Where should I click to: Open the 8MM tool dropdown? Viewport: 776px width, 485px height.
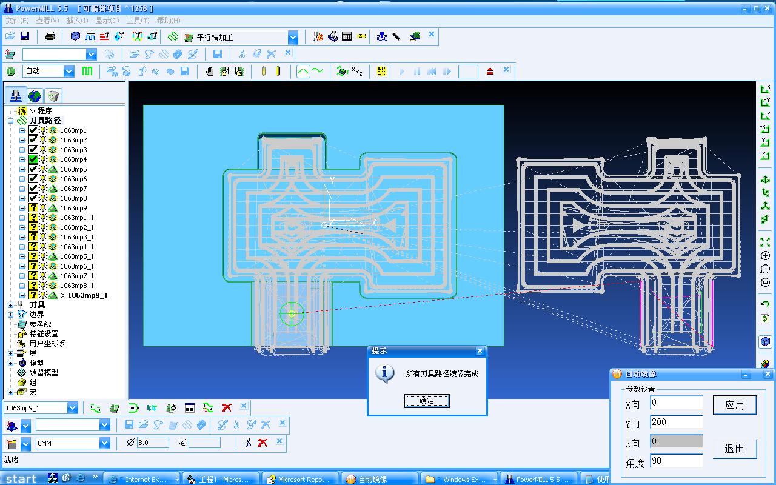tap(104, 443)
